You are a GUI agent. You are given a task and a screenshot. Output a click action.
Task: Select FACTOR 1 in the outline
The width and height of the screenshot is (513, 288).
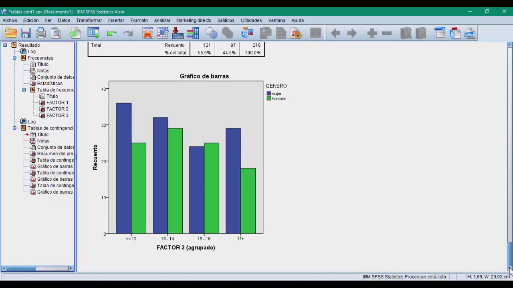[x=57, y=103]
